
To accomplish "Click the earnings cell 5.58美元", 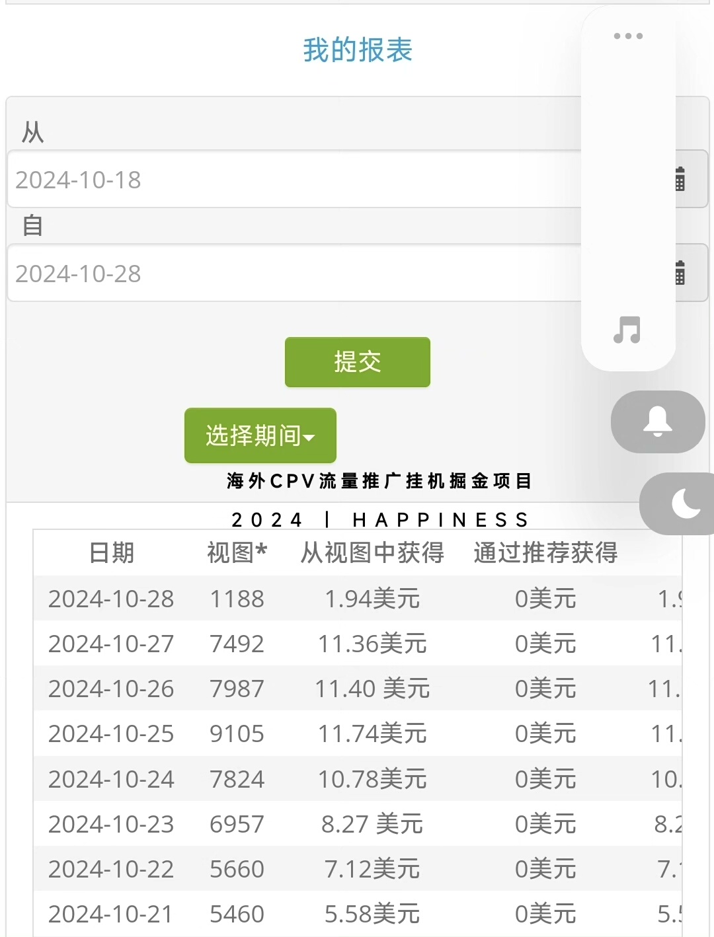I will pos(372,914).
